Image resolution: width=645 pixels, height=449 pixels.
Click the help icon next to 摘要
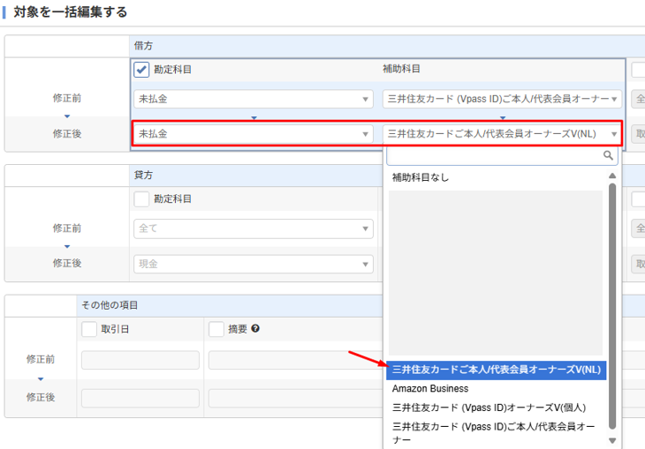(255, 329)
